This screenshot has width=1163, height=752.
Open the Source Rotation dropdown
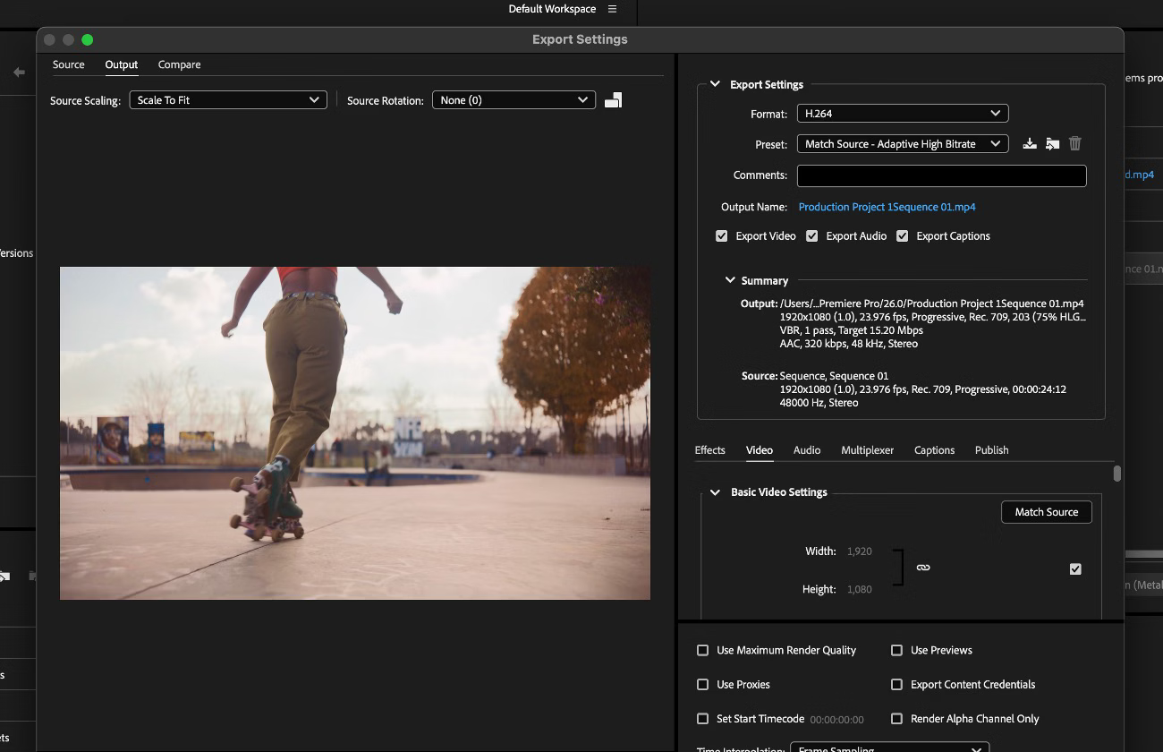514,100
